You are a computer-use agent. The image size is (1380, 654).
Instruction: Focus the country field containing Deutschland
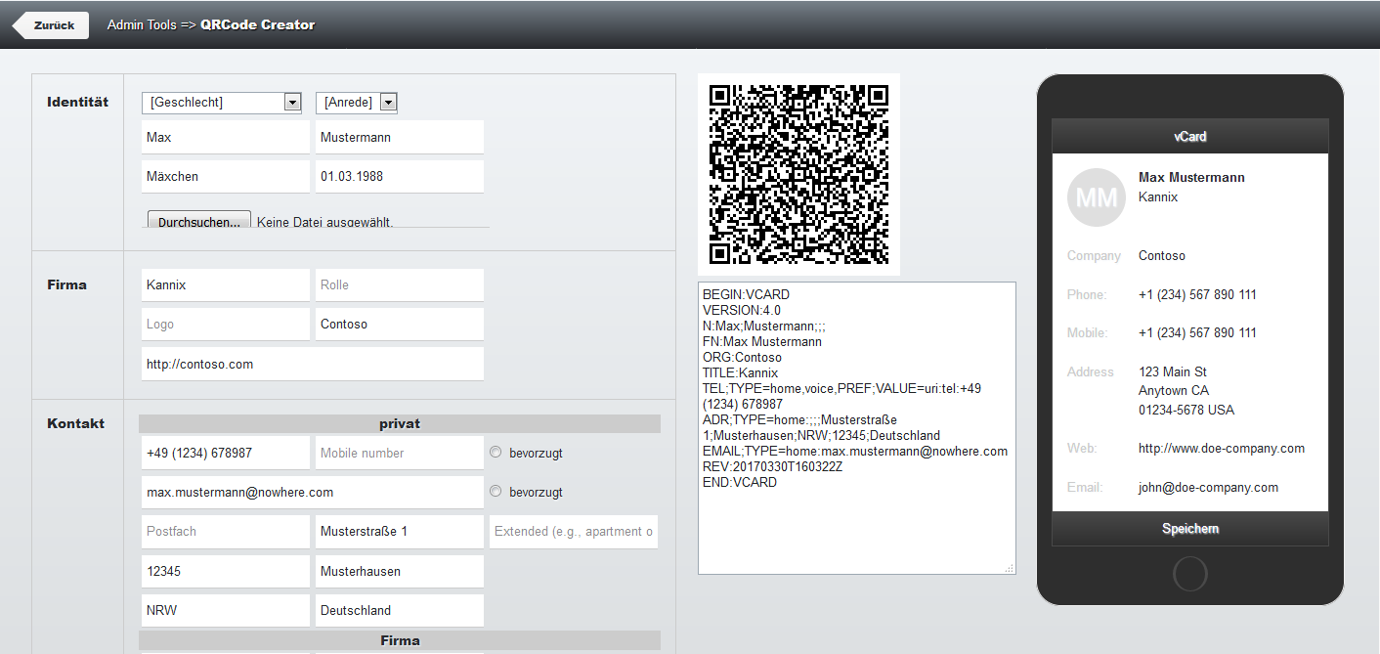click(x=400, y=611)
